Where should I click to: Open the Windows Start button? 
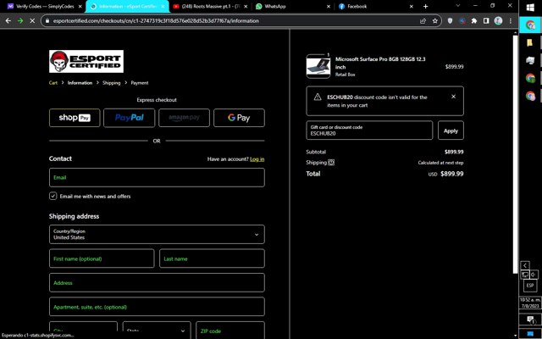click(530, 8)
